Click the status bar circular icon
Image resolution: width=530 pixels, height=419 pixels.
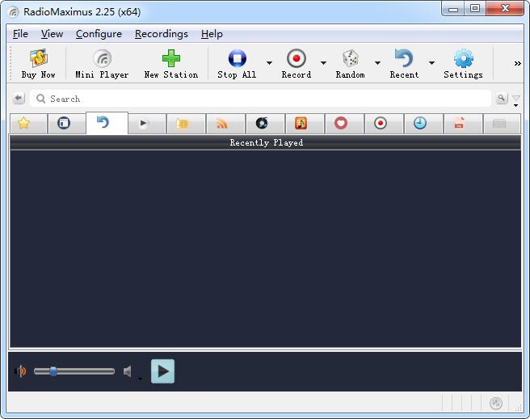coord(496,403)
